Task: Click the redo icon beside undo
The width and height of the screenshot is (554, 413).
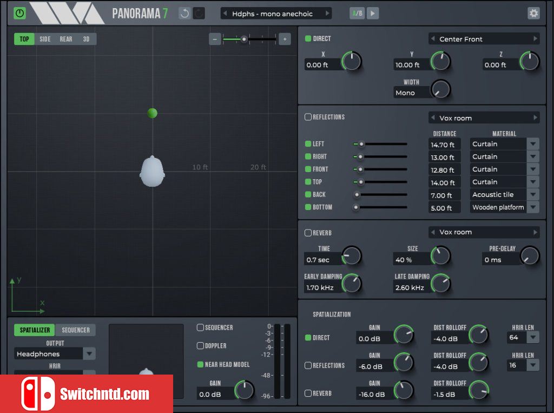Action: click(199, 14)
